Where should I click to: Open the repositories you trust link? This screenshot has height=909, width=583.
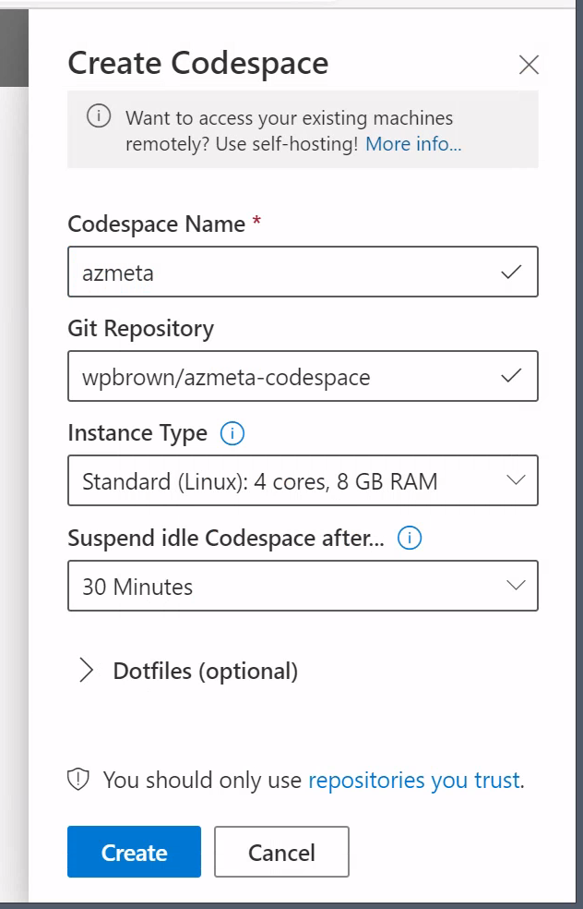point(414,780)
